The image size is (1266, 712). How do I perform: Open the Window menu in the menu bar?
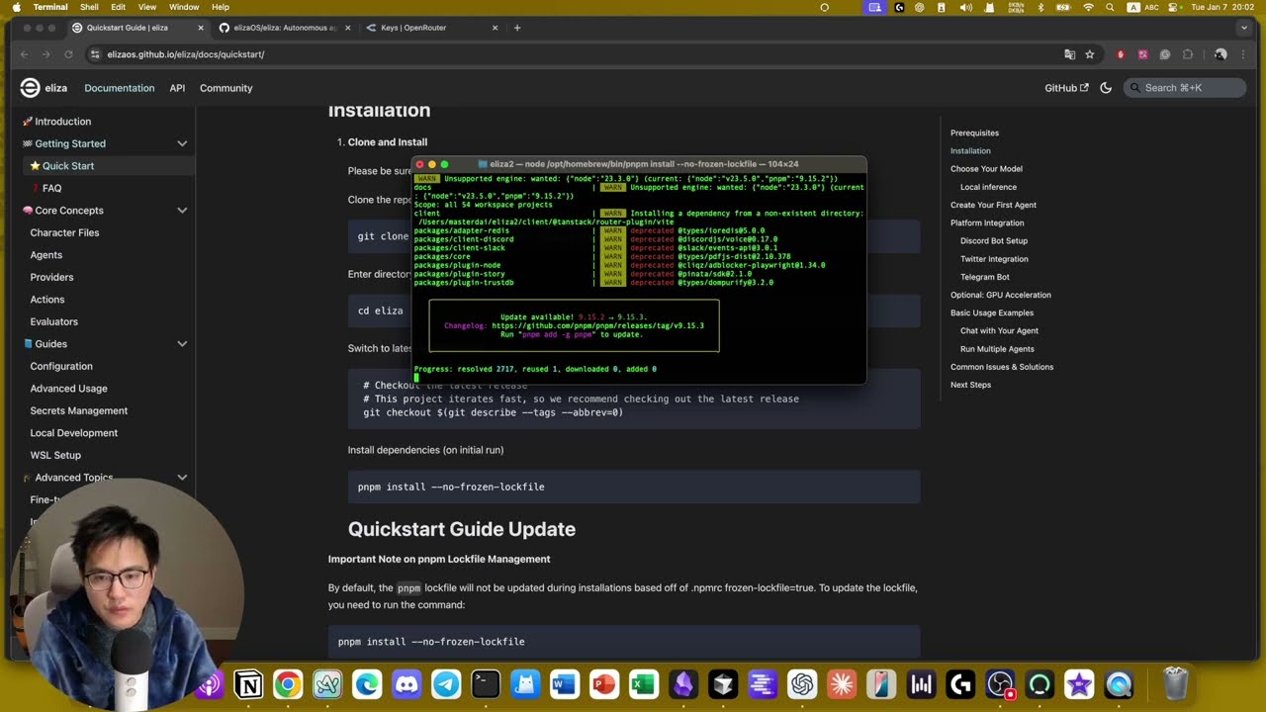click(x=184, y=7)
